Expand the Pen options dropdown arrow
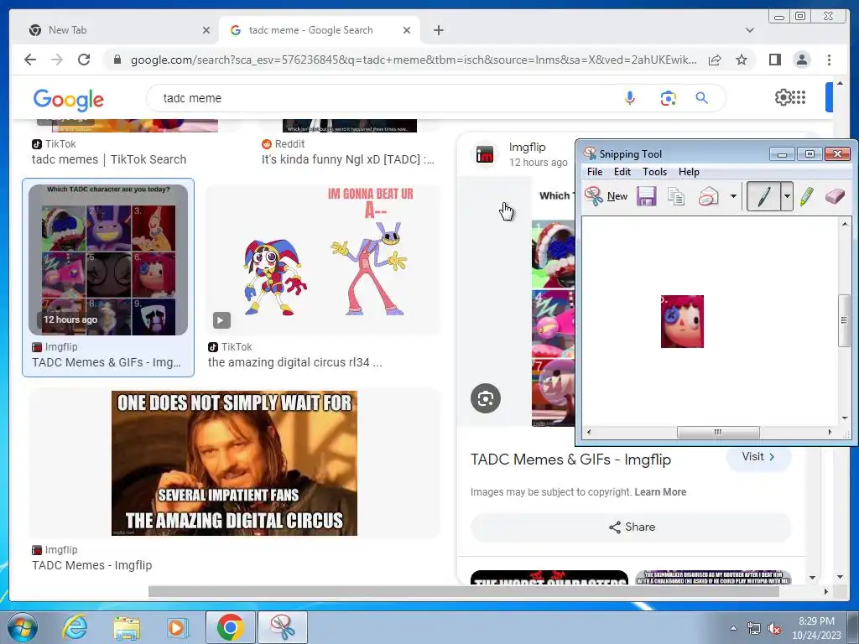 [787, 196]
